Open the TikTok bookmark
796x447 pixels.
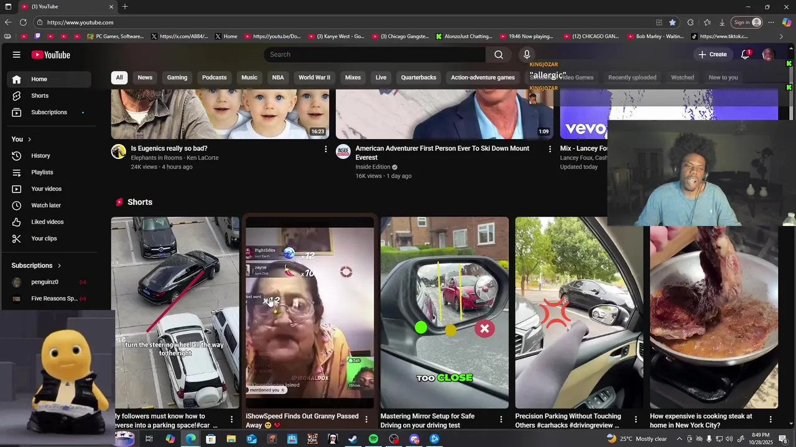pos(720,37)
